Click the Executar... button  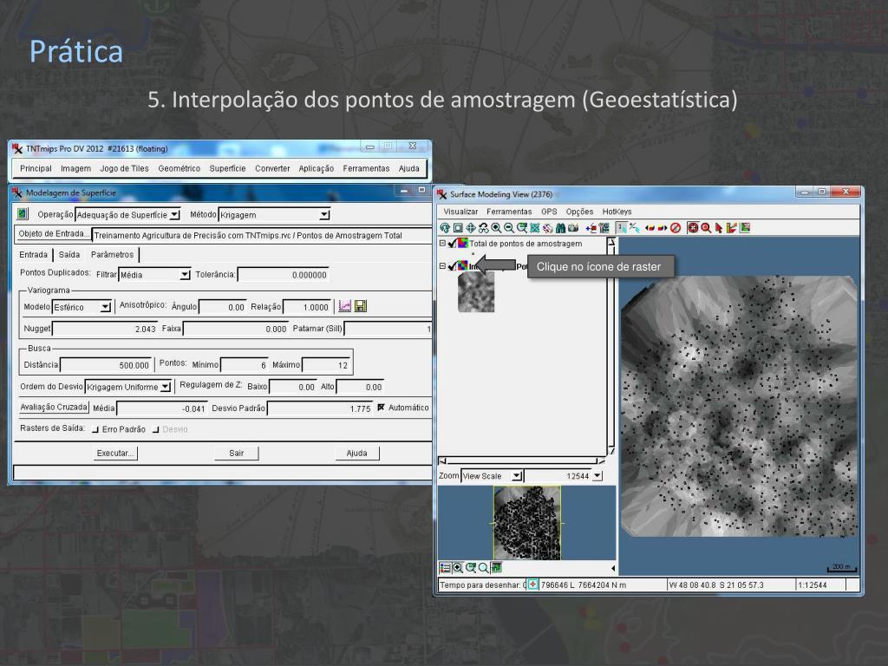coord(115,453)
